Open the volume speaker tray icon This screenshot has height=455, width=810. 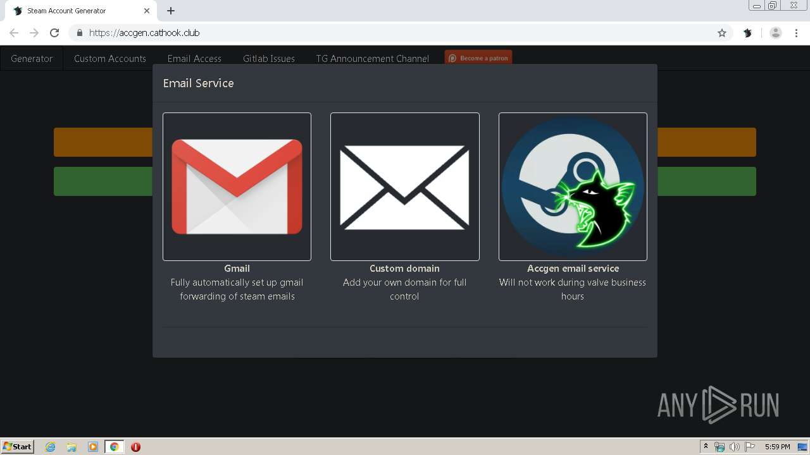click(734, 447)
